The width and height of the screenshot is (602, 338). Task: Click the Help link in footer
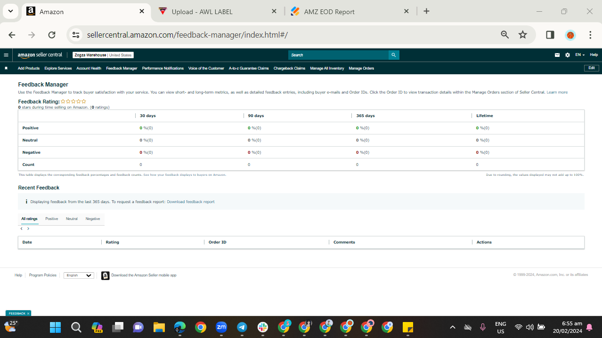point(18,275)
